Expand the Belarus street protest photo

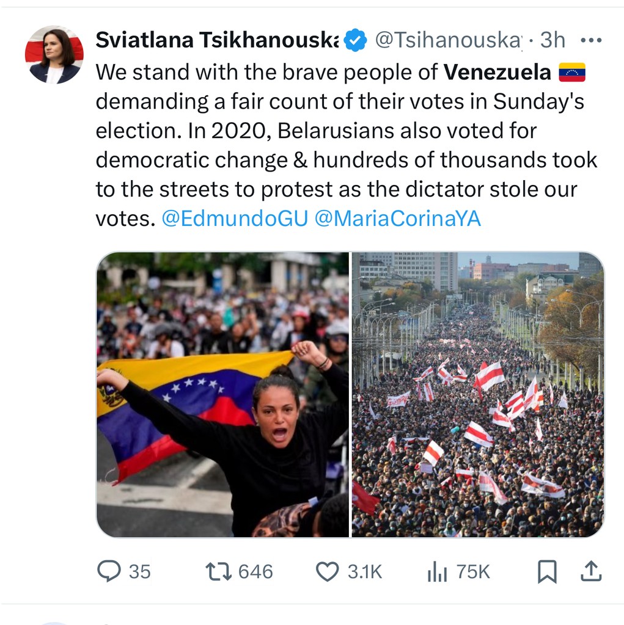pos(477,394)
